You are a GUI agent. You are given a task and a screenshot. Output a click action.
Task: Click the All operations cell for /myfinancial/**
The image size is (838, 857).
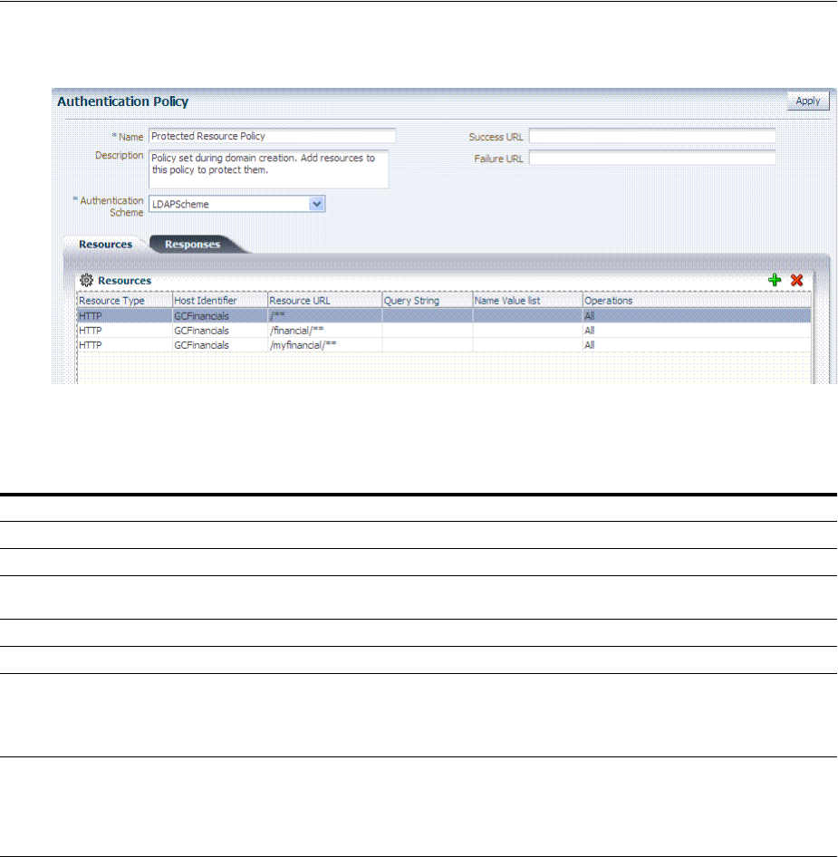589,345
